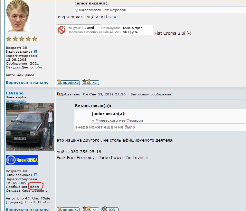Click the Gemini zodiac sign icon
This screenshot has height=211, width=246.
pos(36,175)
